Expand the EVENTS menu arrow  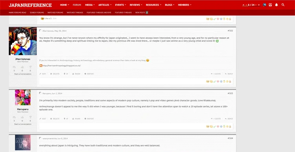coord(125,5)
